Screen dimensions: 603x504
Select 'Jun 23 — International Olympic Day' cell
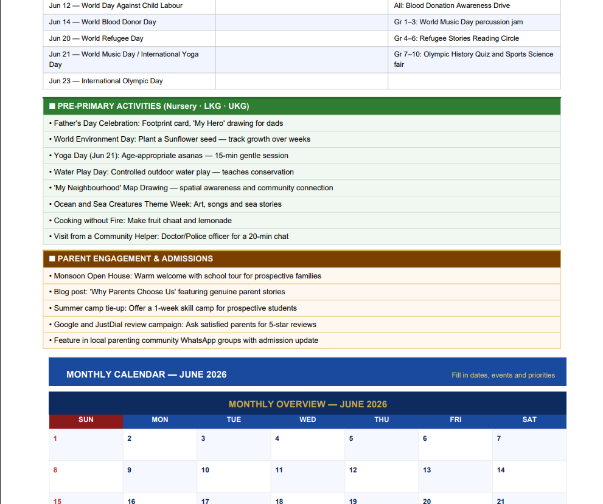pyautogui.click(x=129, y=81)
